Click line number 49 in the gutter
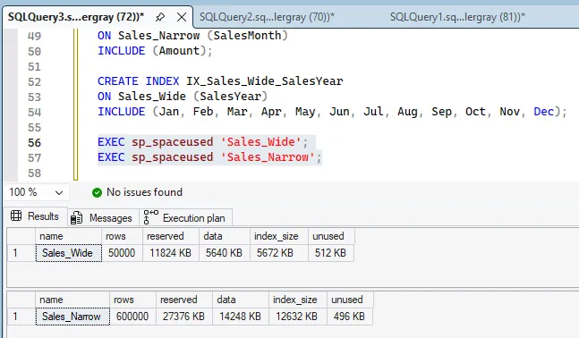 pyautogui.click(x=34, y=36)
